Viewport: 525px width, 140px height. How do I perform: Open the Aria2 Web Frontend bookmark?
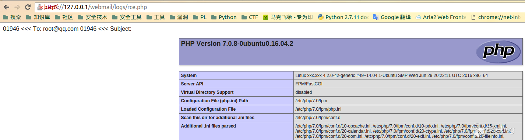[x=441, y=17]
